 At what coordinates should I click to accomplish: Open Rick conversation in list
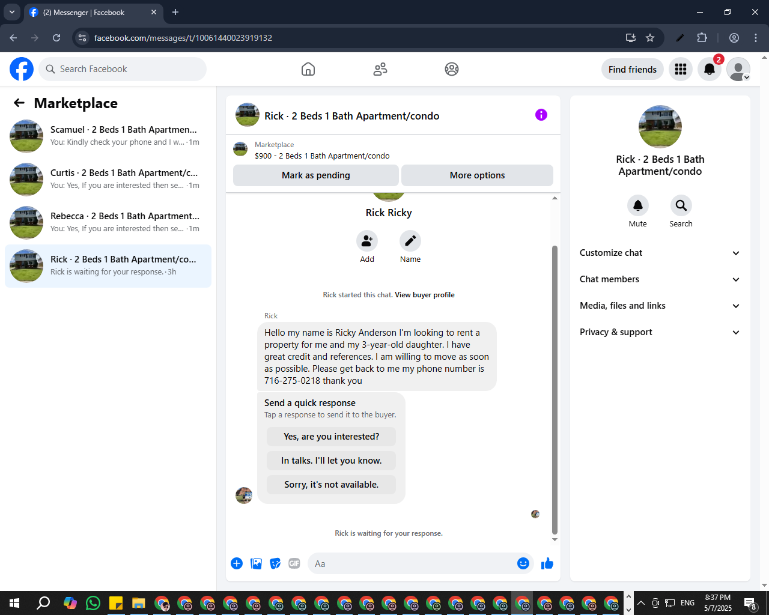pos(108,266)
